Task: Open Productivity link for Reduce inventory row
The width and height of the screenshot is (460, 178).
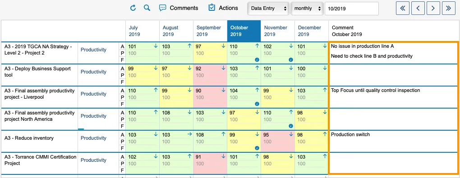Action: (94, 138)
